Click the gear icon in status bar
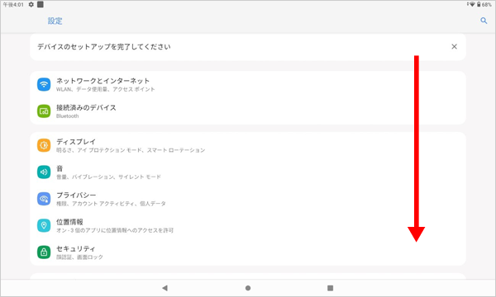This screenshot has height=297, width=496. pyautogui.click(x=31, y=4)
